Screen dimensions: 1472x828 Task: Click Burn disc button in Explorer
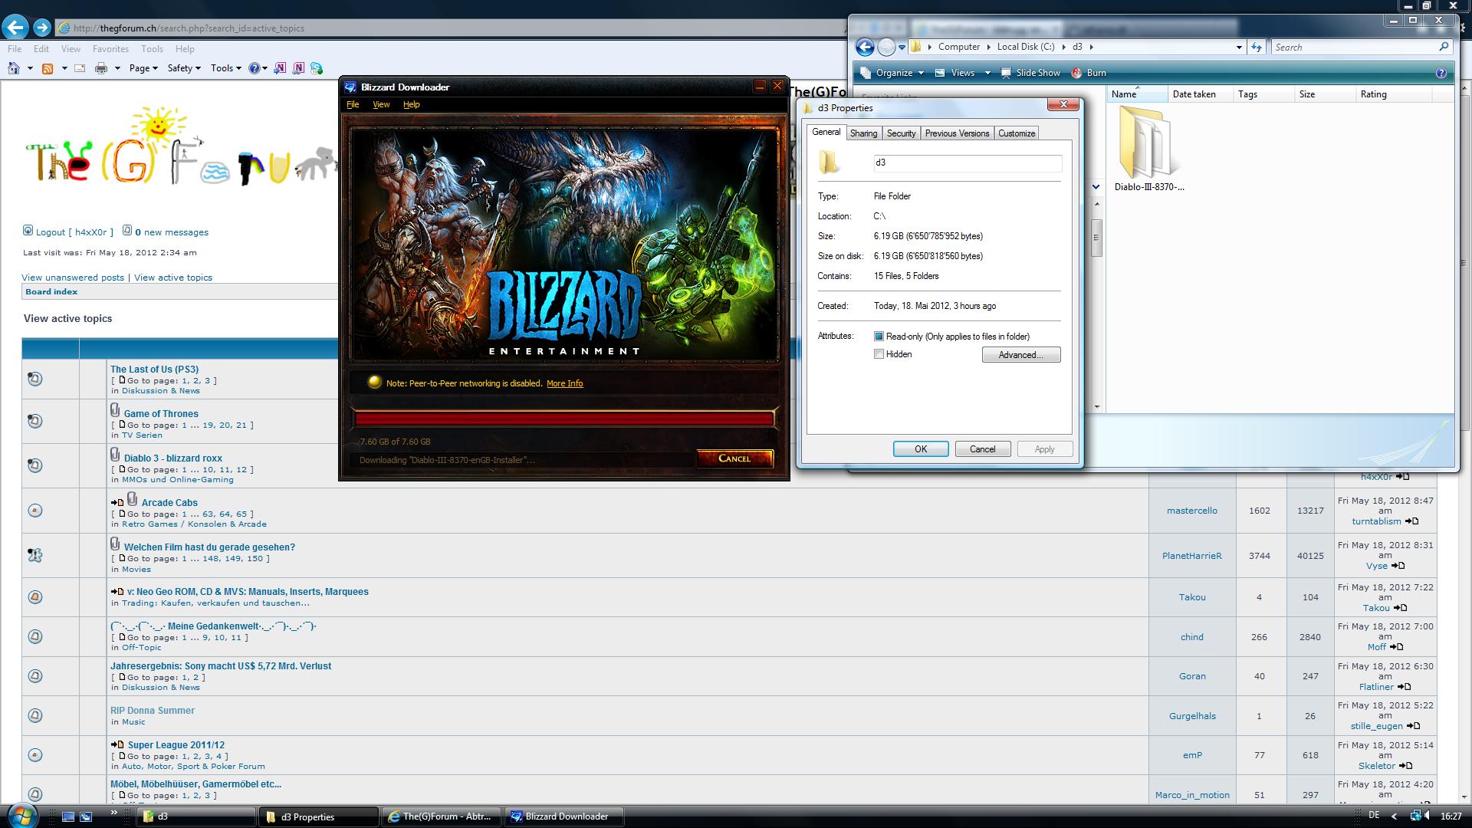point(1088,73)
